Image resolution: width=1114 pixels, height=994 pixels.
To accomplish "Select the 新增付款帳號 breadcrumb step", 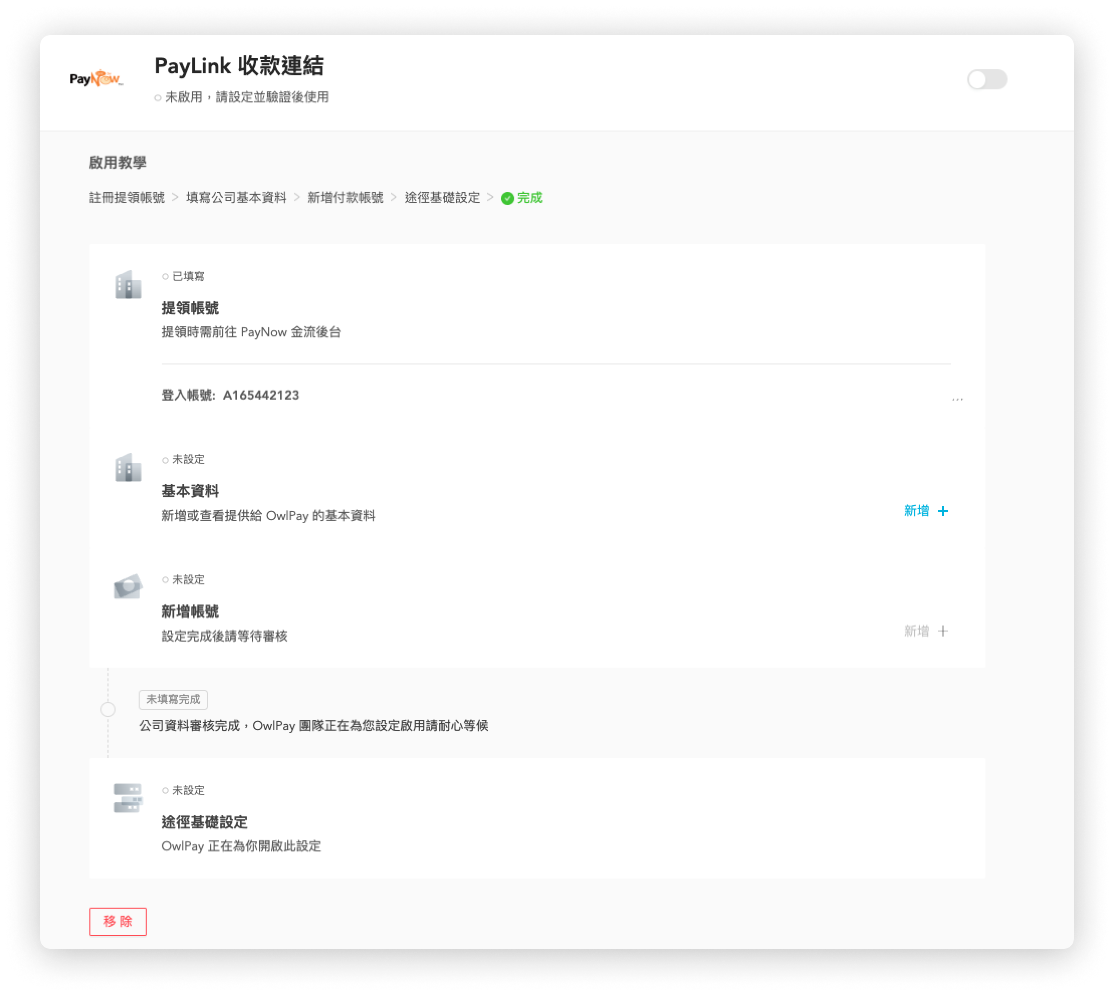I will [x=345, y=198].
